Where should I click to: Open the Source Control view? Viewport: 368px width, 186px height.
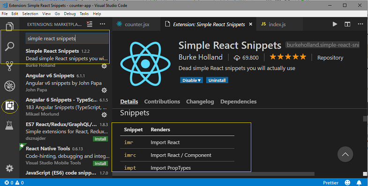click(x=9, y=66)
